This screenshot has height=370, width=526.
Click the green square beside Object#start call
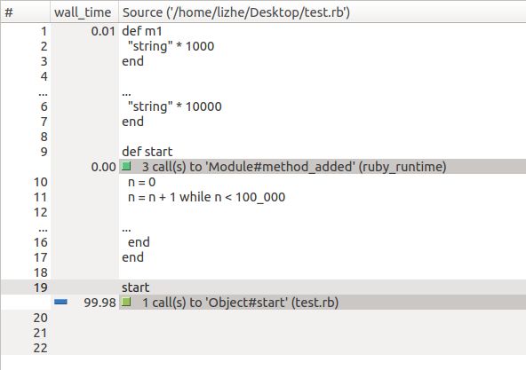(126, 302)
